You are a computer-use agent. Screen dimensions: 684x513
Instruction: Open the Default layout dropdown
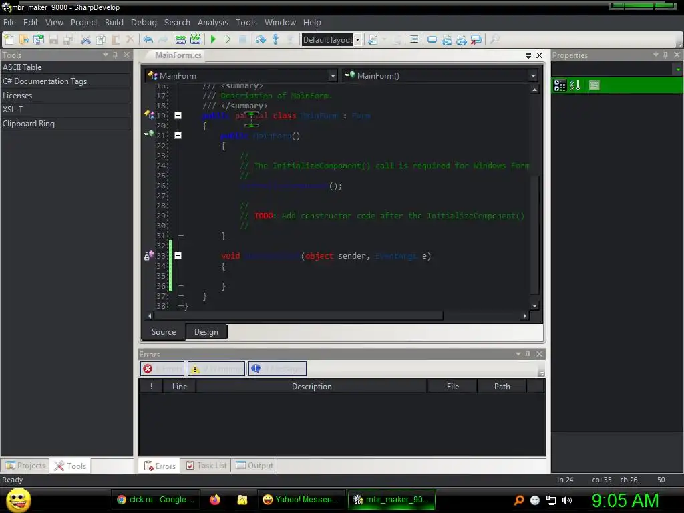pyautogui.click(x=358, y=39)
